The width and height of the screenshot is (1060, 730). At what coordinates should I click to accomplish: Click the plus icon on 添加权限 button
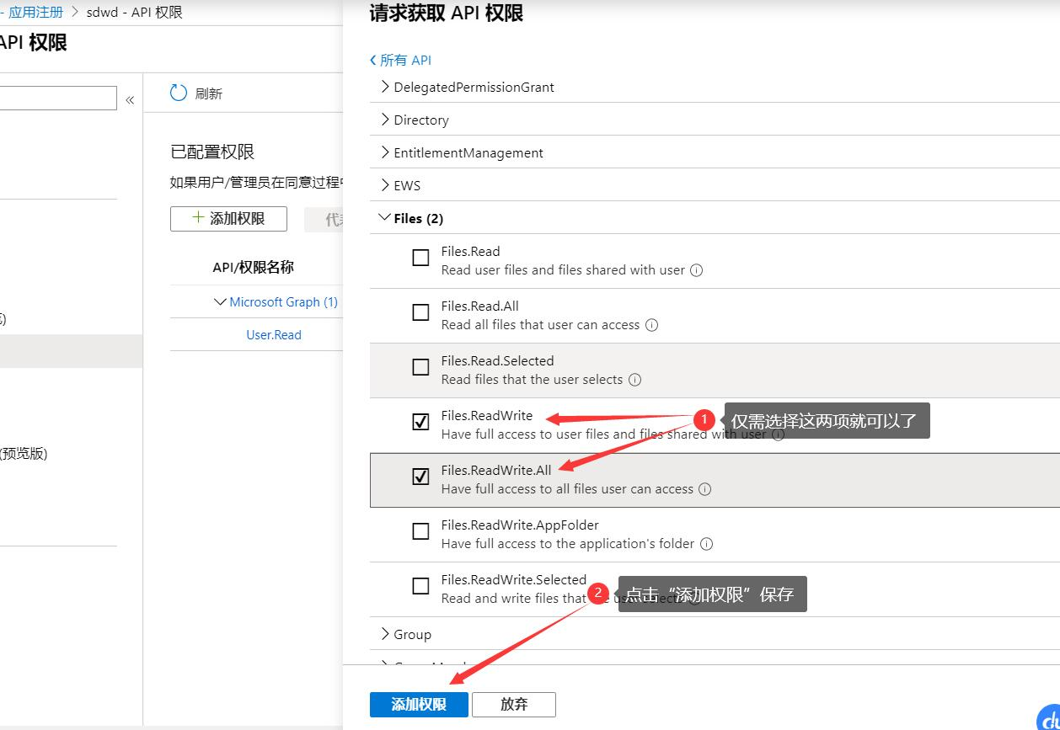coord(198,217)
